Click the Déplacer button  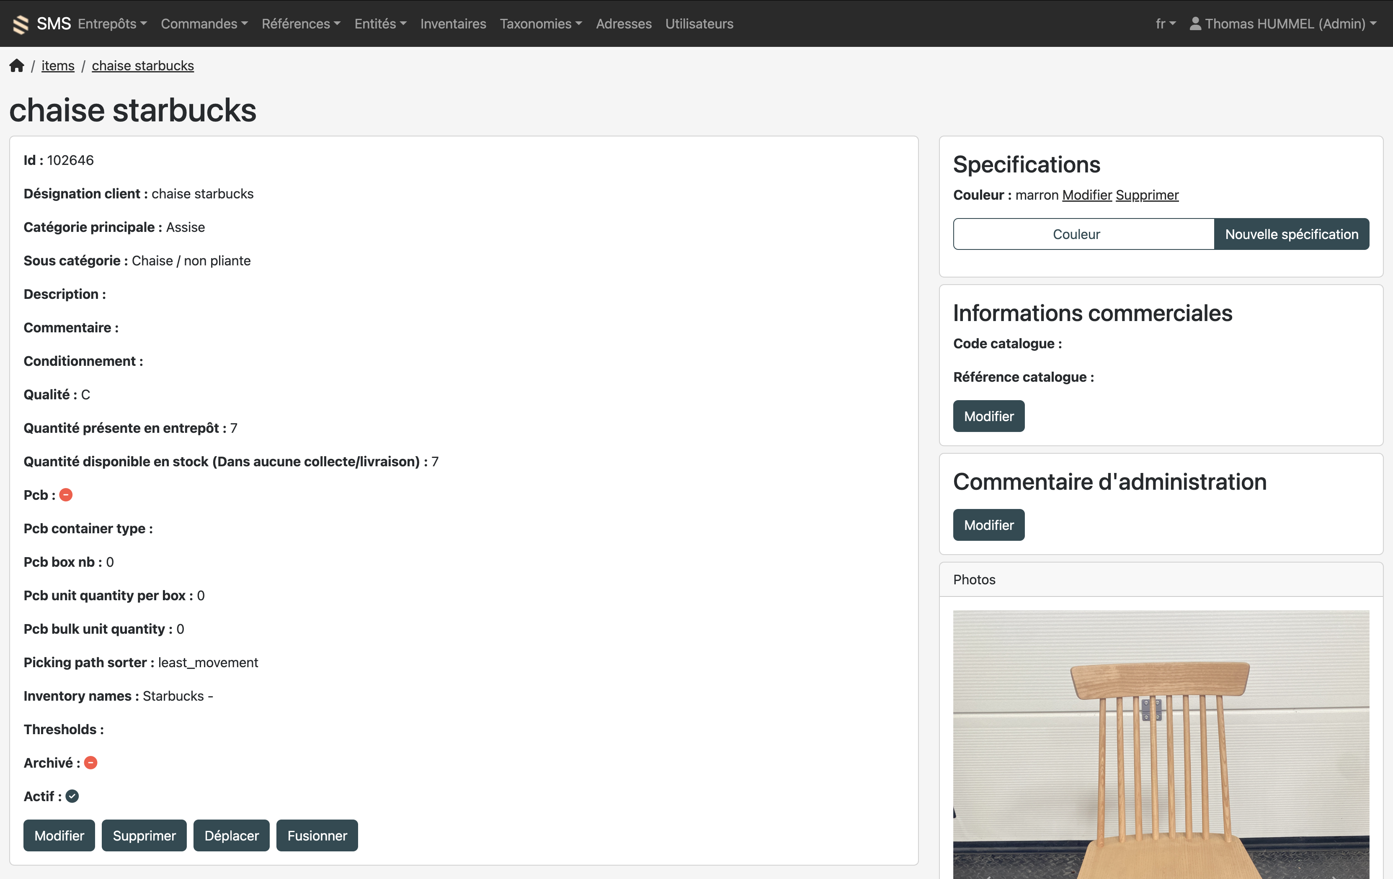pyautogui.click(x=231, y=835)
